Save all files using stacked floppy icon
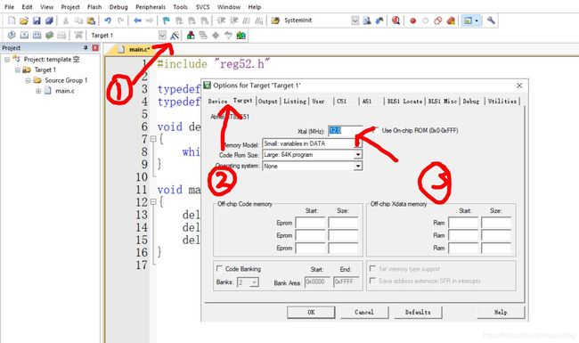Screen dimensions: 579x343 coord(49,20)
